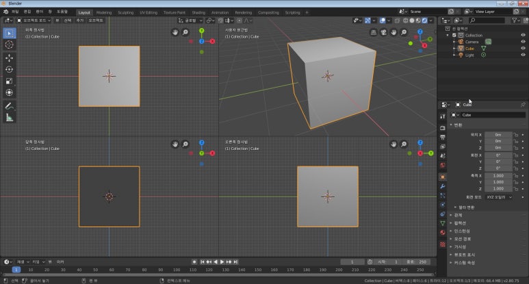Open the object interaction mode dropdown
Image resolution: width=529 pixels, height=284 pixels.
pos(34,21)
